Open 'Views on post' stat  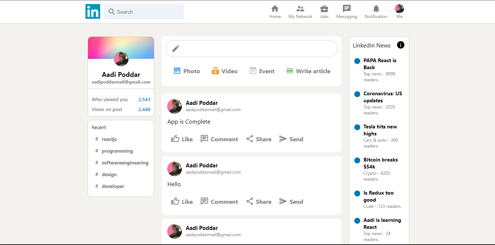point(121,109)
